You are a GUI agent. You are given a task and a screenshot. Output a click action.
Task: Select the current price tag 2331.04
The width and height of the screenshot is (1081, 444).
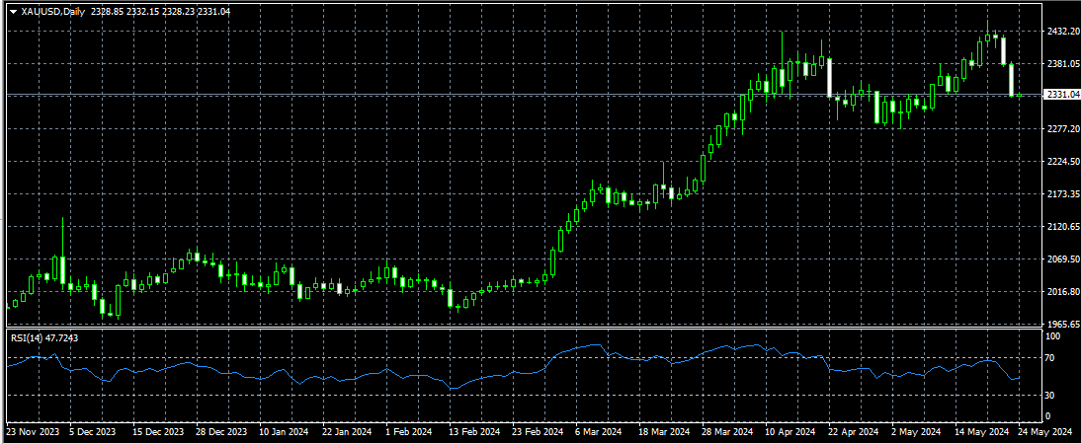tap(1060, 95)
